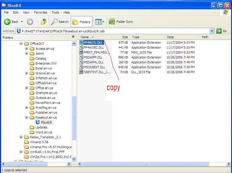232x173 pixels.
Task: Click the Forward arrow icon
Action: tap(30, 22)
